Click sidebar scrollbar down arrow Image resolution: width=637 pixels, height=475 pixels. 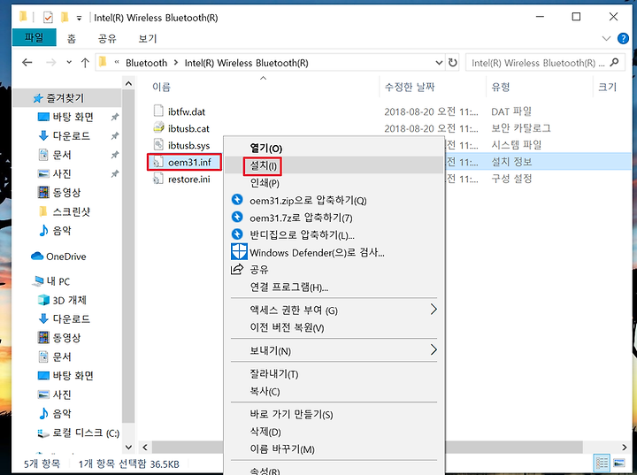128,447
